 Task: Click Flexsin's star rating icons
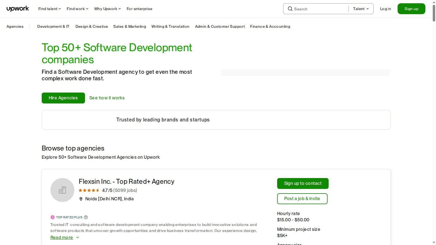[x=89, y=190]
